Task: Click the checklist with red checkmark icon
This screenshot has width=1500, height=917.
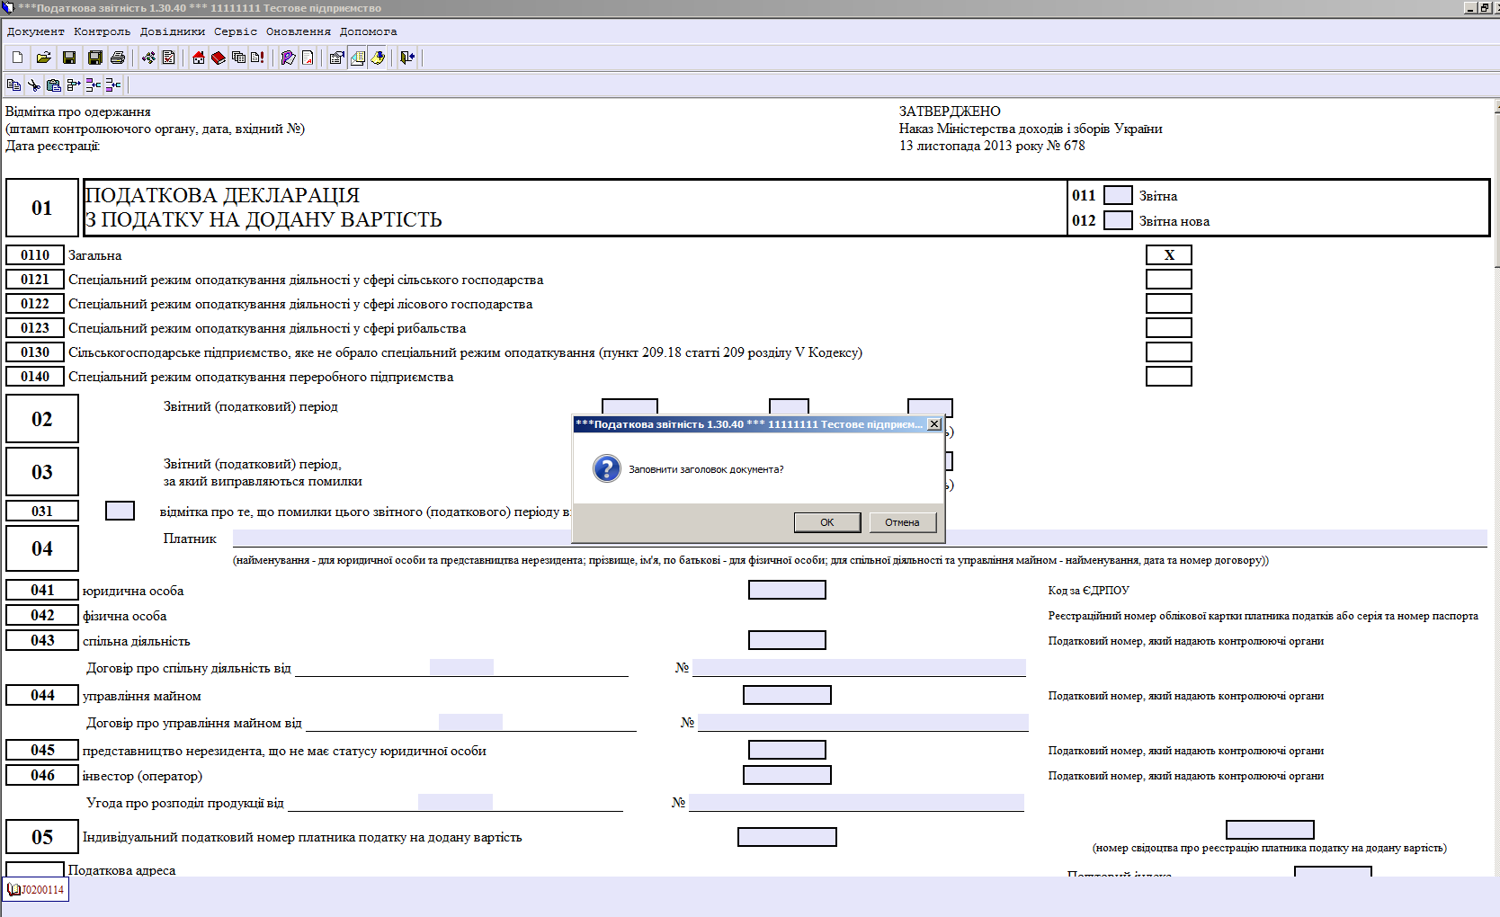Action: (x=168, y=58)
